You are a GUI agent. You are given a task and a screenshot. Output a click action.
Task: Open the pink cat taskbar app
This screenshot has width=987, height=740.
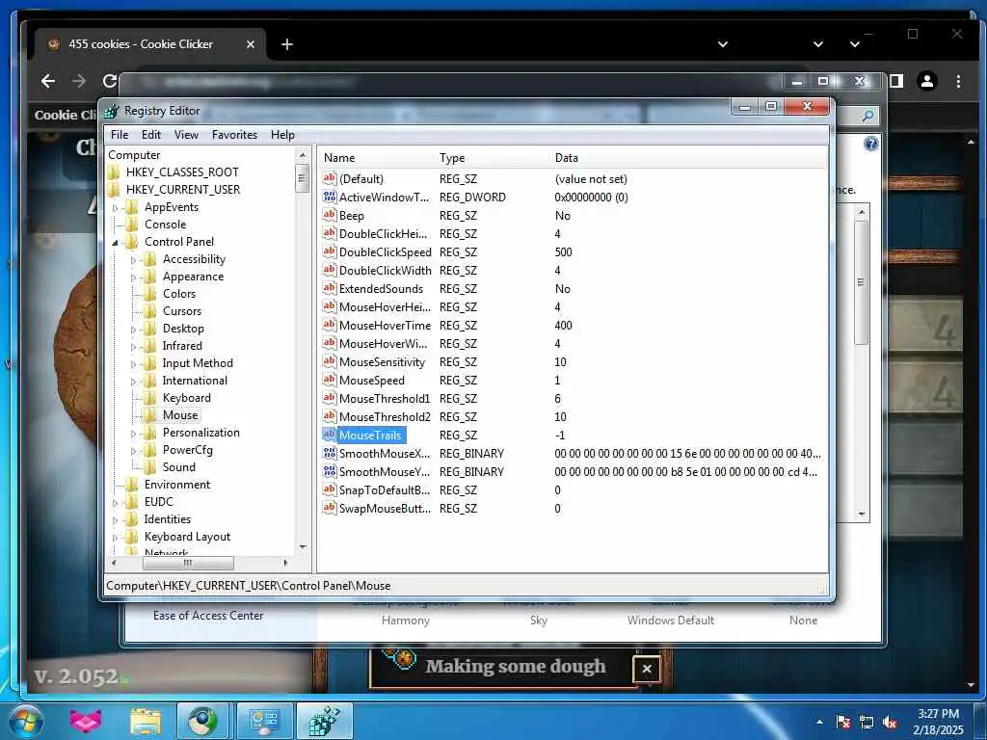(x=86, y=721)
